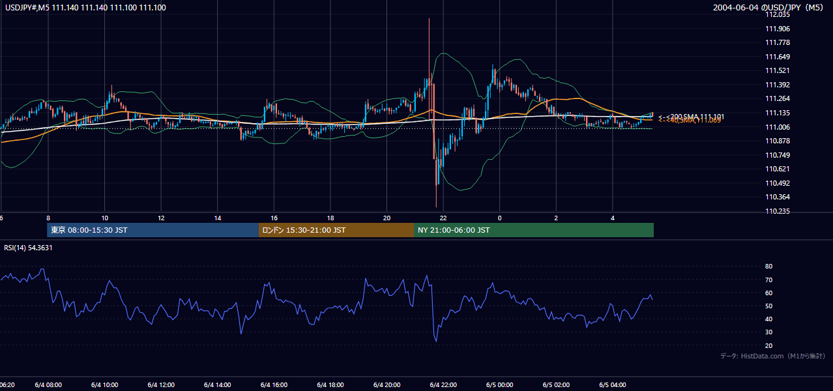Click the 6/4 18:00 date axis label

(x=330, y=384)
